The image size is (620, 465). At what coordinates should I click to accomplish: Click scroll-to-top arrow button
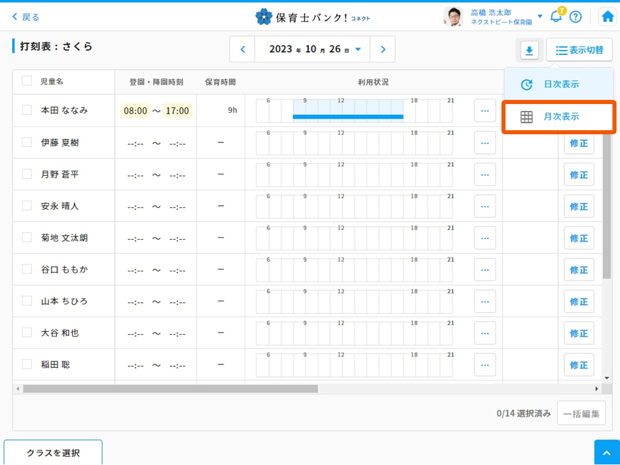[x=607, y=453]
